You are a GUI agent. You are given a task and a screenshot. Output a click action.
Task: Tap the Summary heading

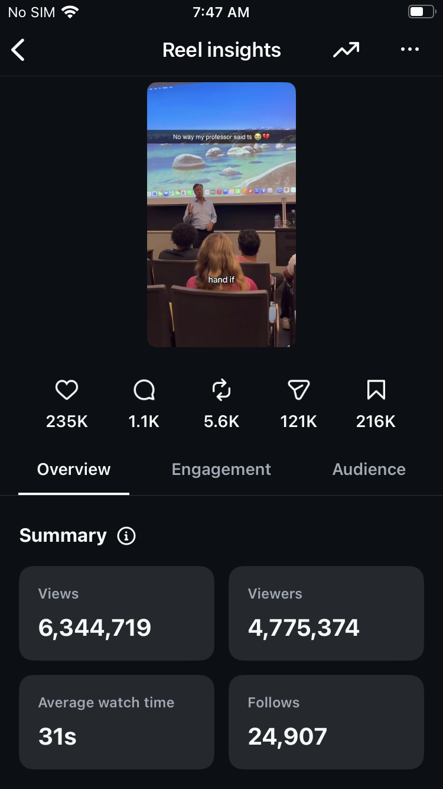click(63, 536)
